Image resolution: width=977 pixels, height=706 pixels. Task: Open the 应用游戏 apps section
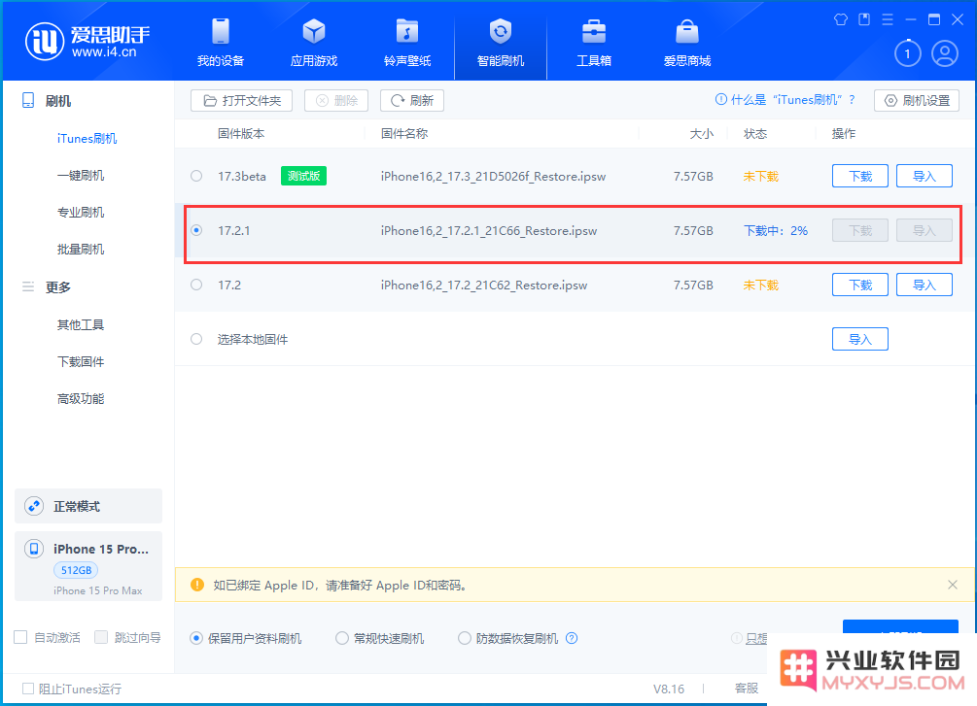[x=314, y=43]
